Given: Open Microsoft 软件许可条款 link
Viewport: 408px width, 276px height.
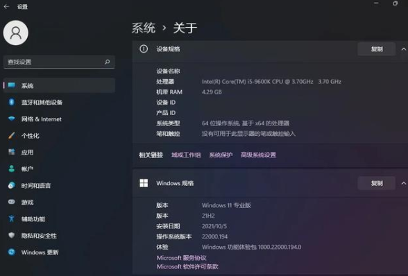Looking at the screenshot, I should pyautogui.click(x=187, y=266).
